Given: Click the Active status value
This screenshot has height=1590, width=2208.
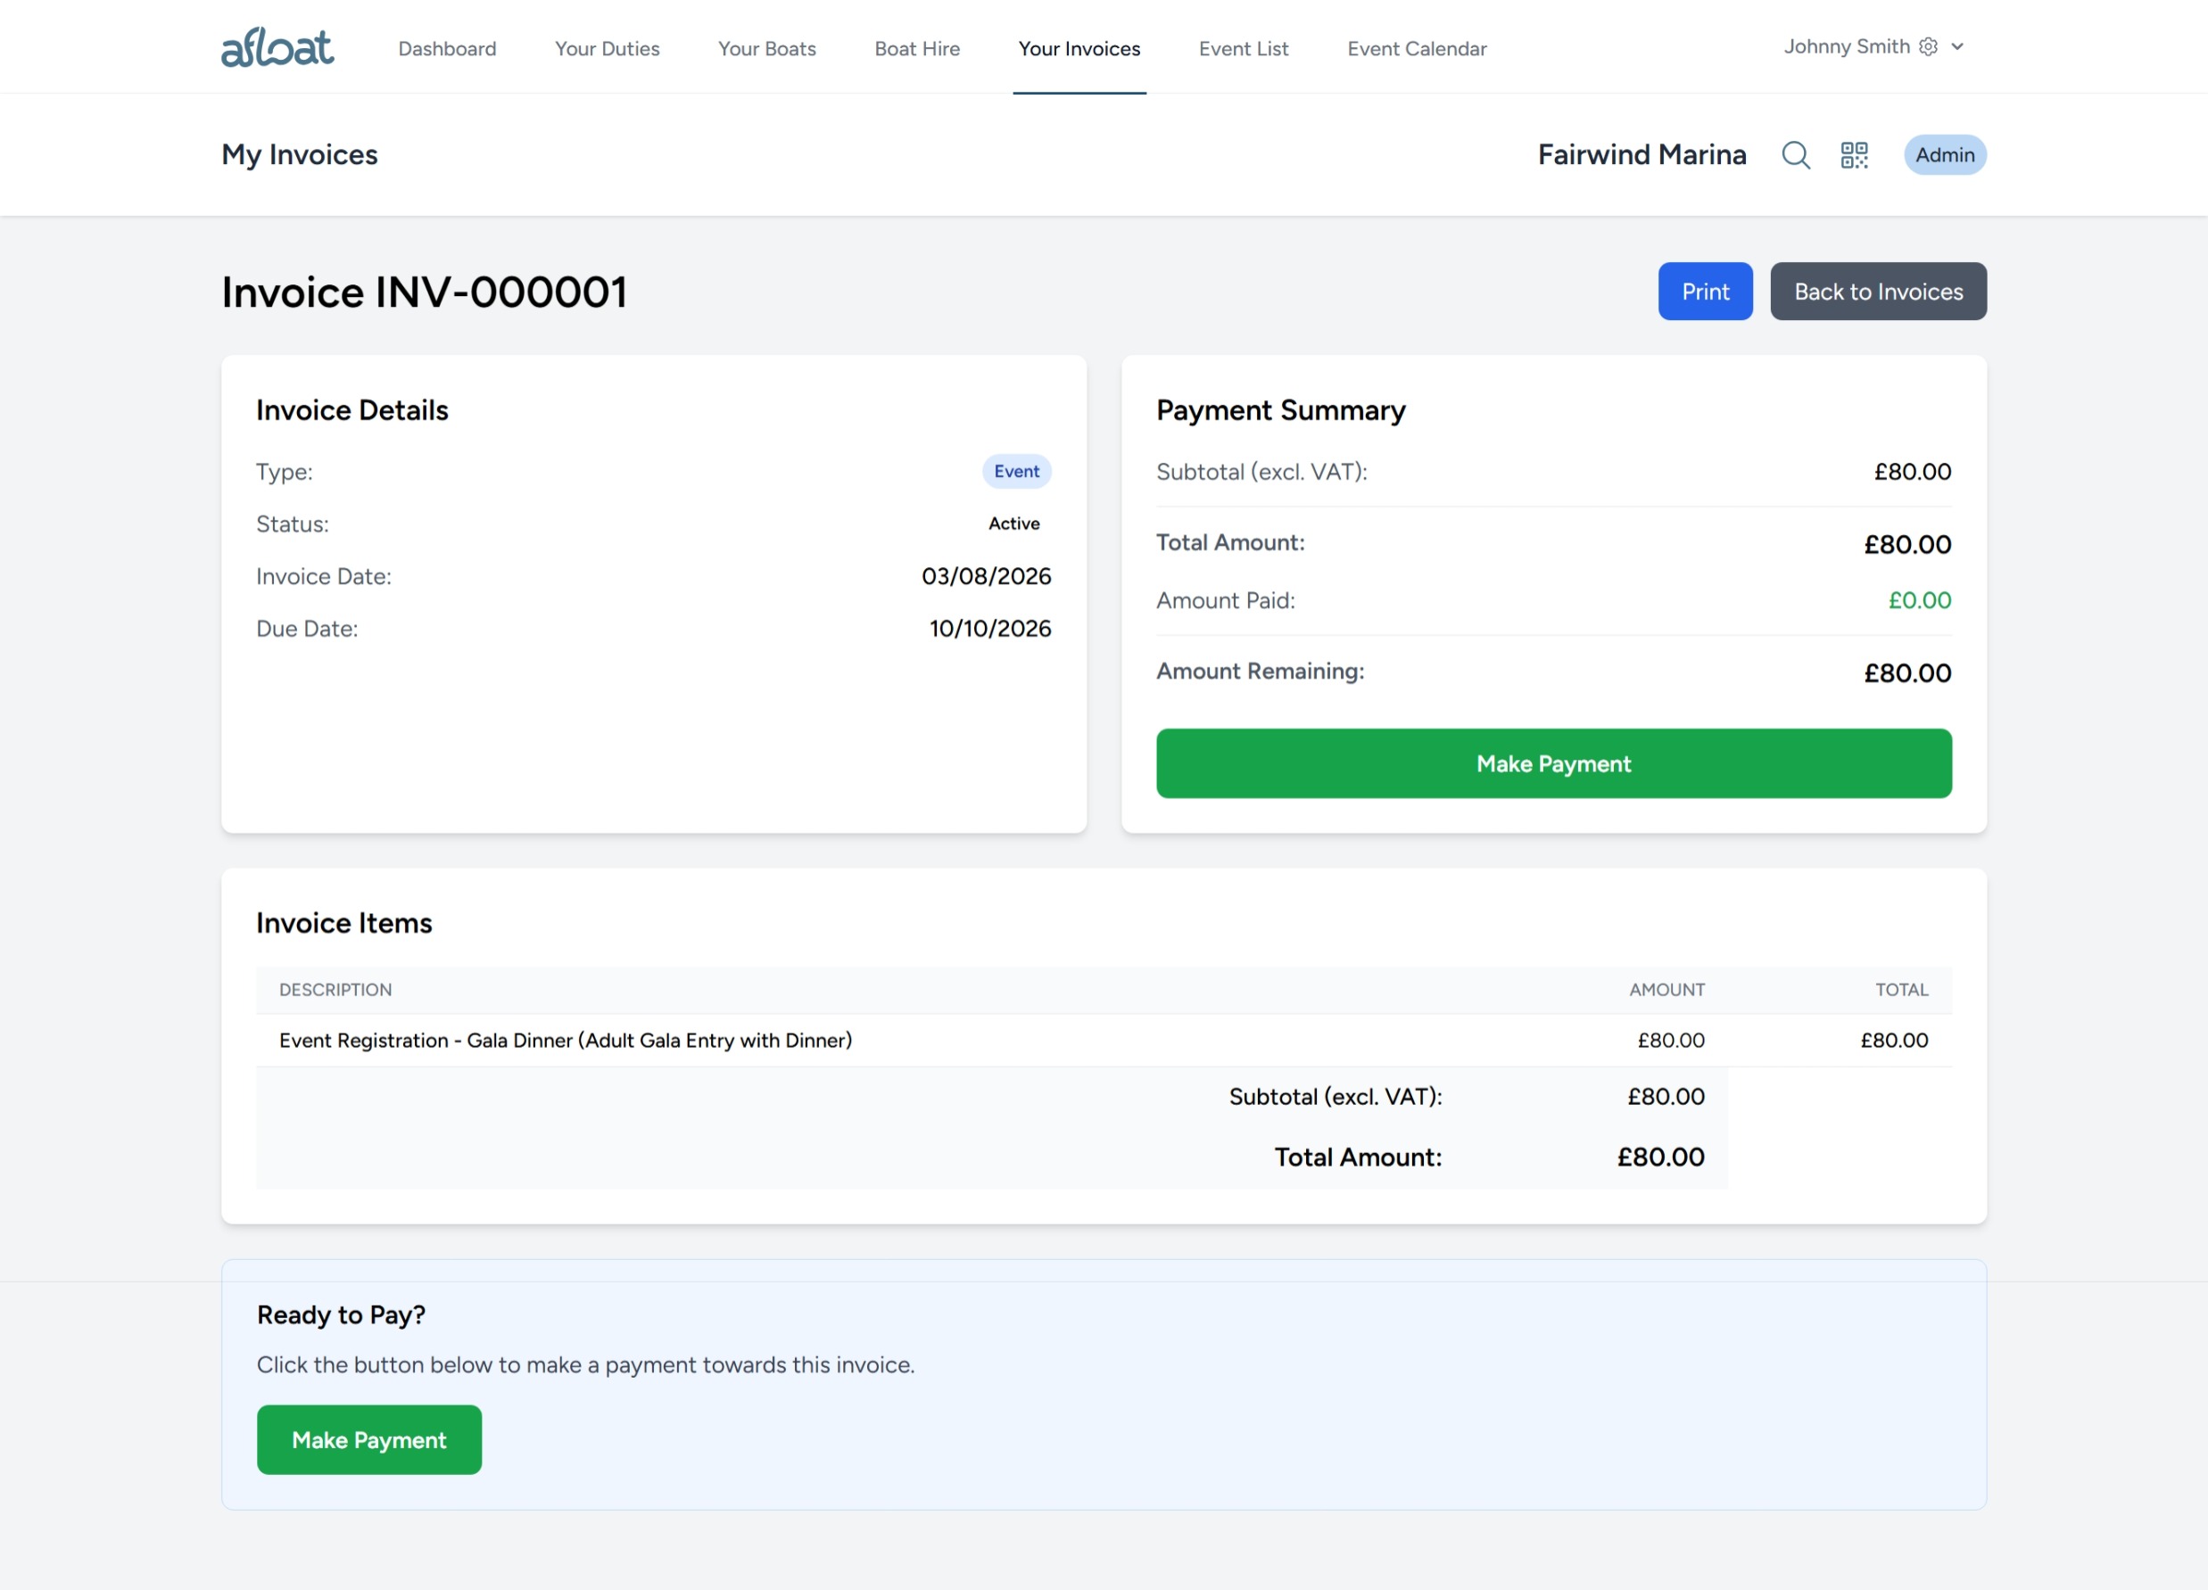Looking at the screenshot, I should point(1013,523).
